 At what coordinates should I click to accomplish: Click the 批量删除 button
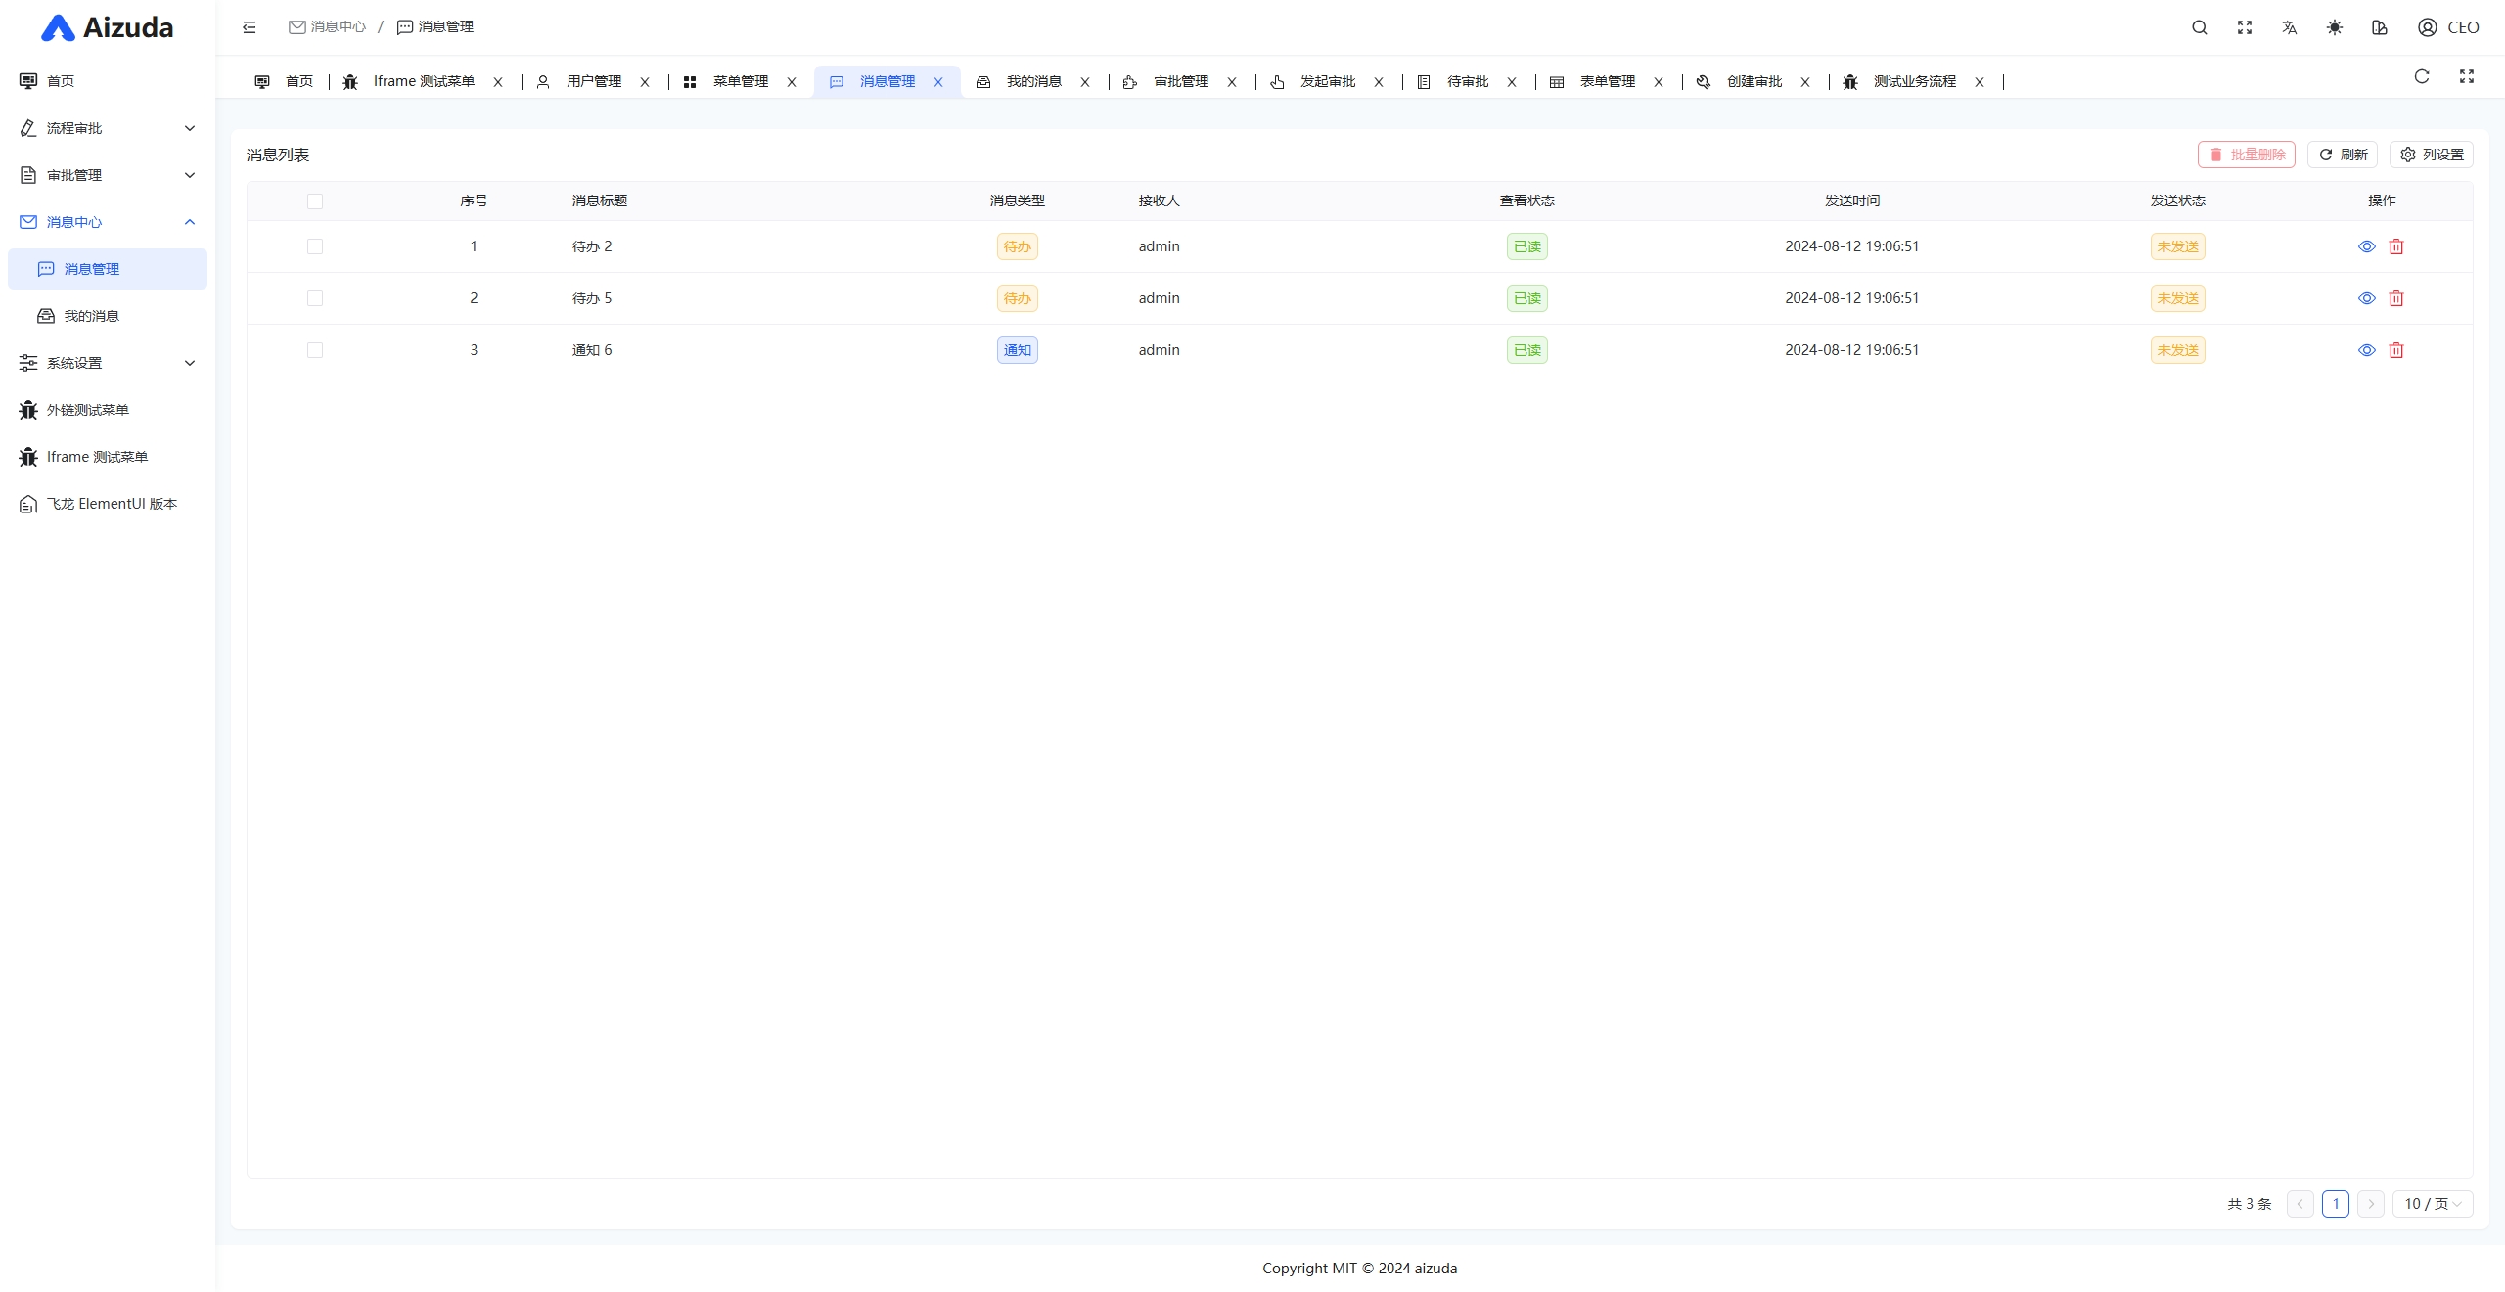click(2247, 155)
